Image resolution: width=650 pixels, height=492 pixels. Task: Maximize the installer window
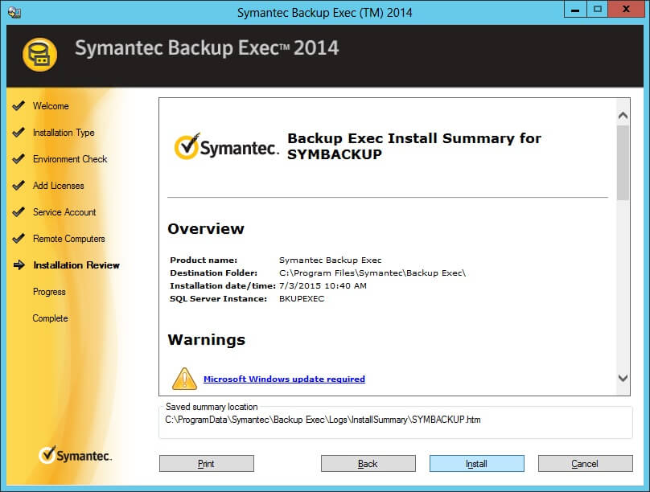pyautogui.click(x=598, y=9)
